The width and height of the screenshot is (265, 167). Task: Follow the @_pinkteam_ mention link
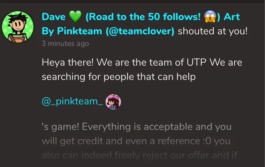72,101
